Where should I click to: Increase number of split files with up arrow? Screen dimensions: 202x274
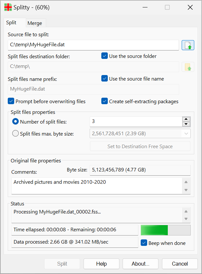tap(186, 119)
